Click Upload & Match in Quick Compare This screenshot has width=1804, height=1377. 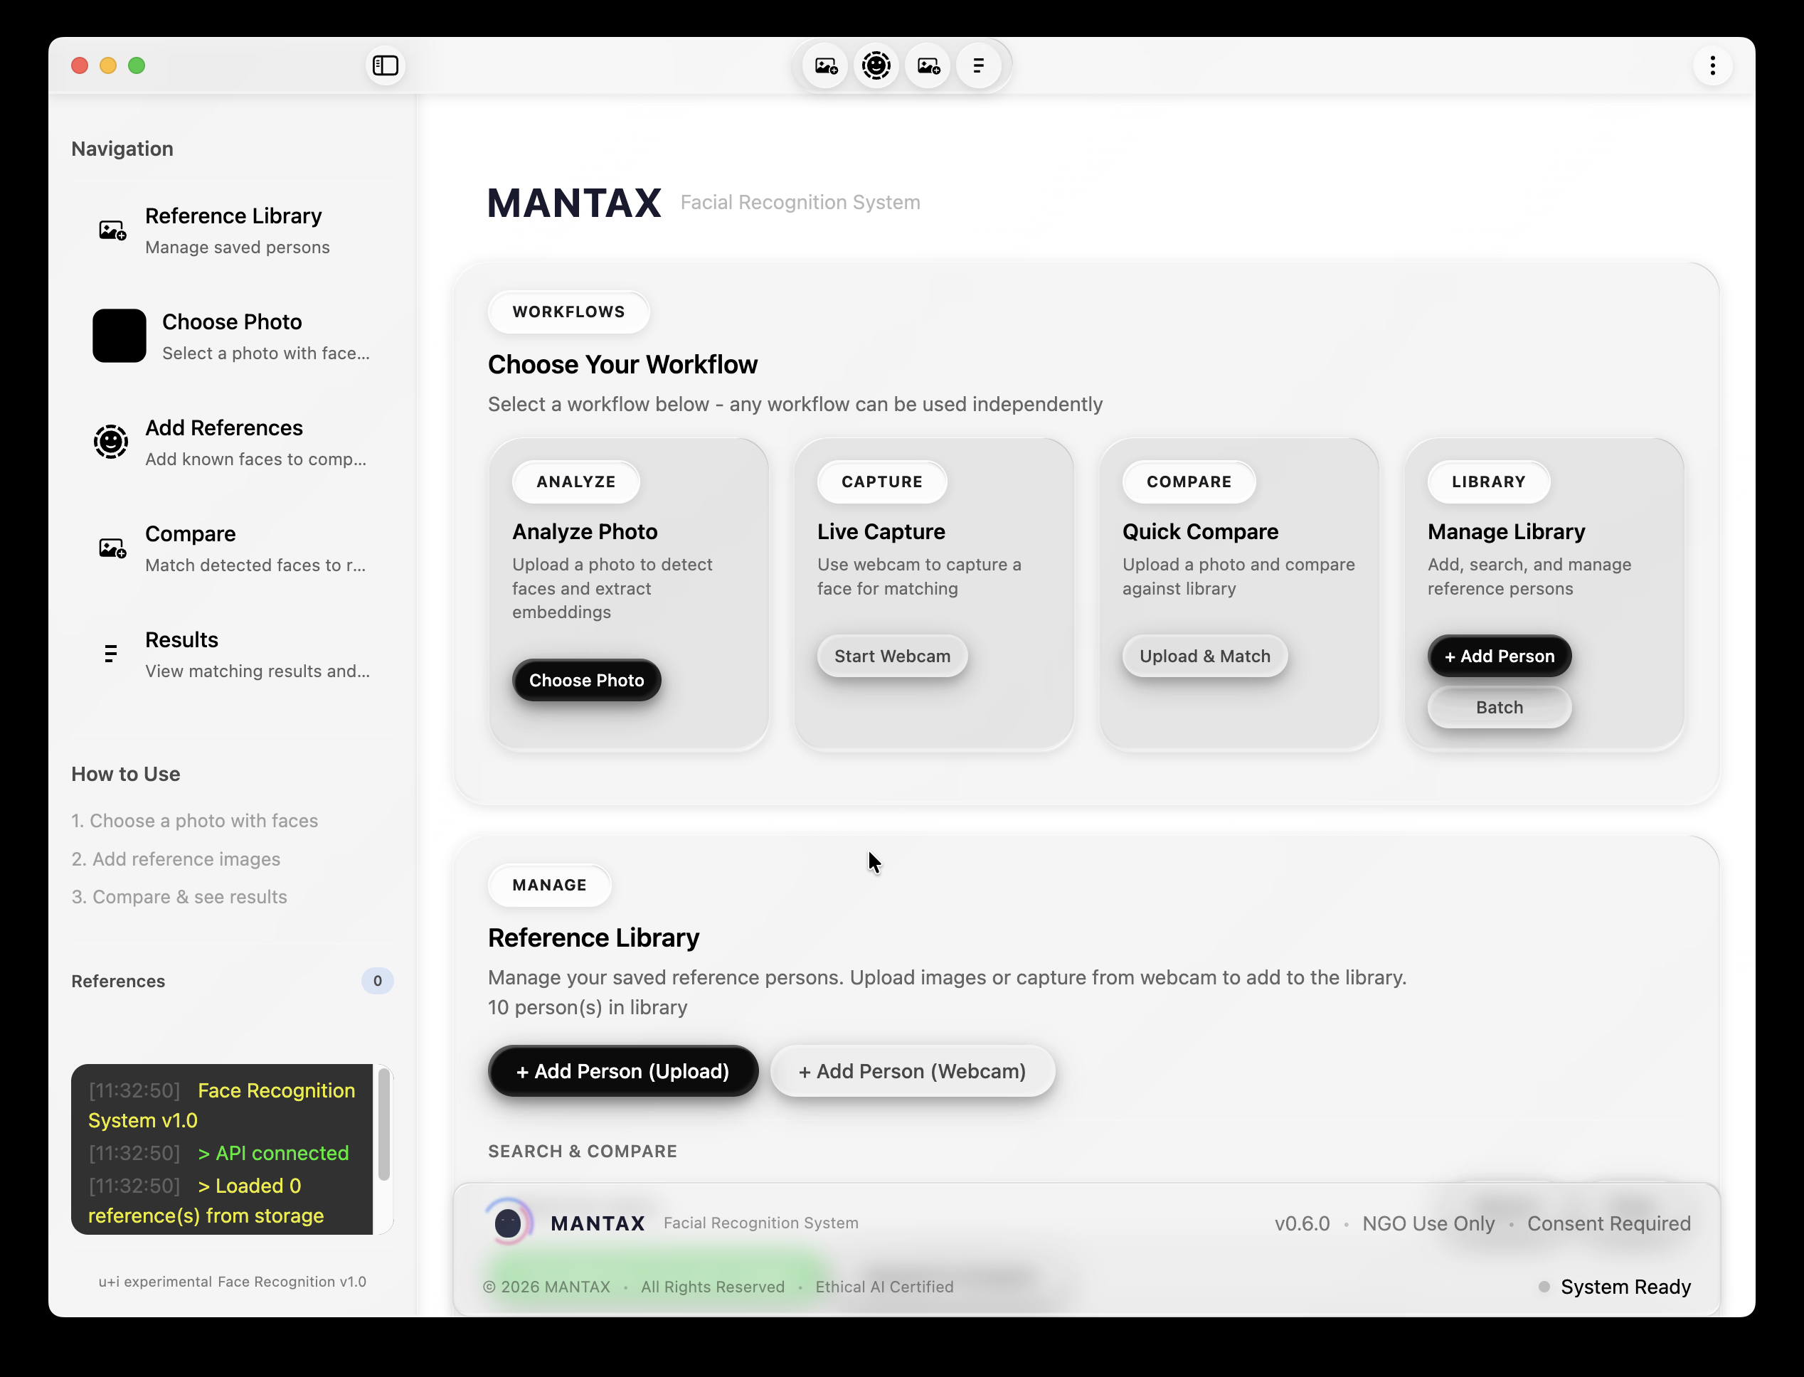[1204, 656]
